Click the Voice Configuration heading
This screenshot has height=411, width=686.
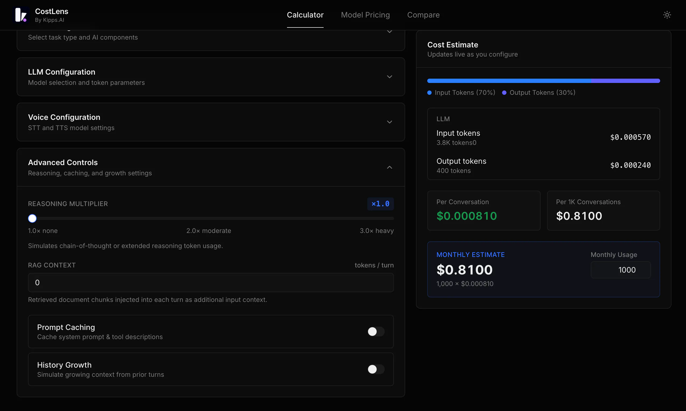64,117
